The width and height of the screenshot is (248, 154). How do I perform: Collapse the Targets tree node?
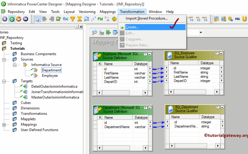[x=4, y=81]
